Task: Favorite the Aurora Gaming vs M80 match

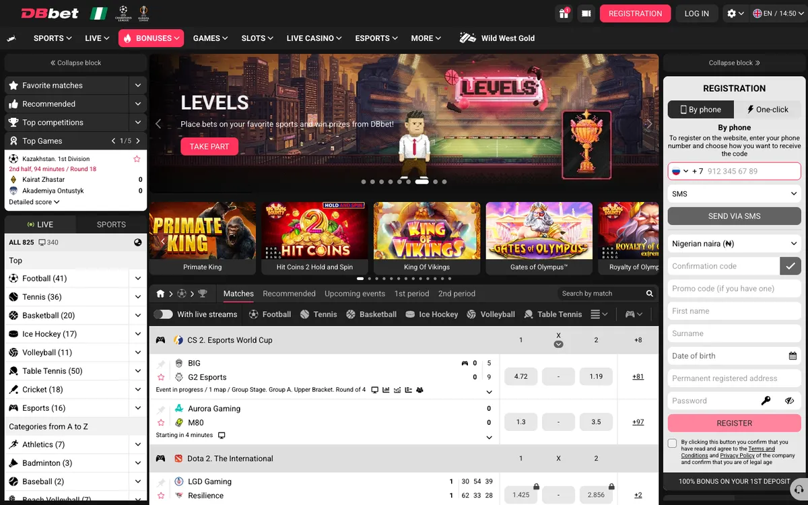Action: click(161, 423)
